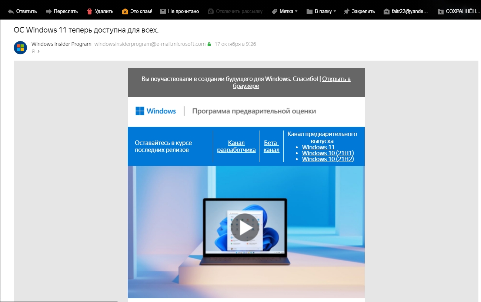
Task: Click green lock icon beside sender address
Action: 209,44
